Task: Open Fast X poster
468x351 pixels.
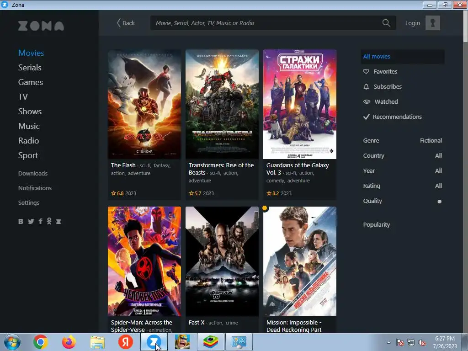Action: pos(222,261)
